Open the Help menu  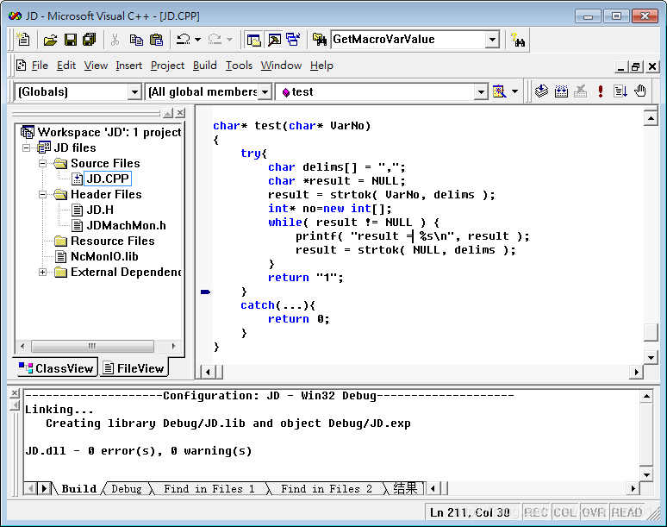321,66
